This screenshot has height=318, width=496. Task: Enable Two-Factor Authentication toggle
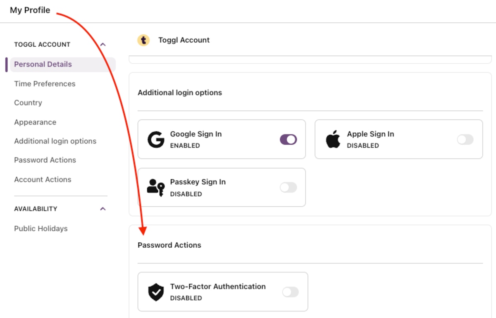[x=290, y=292]
